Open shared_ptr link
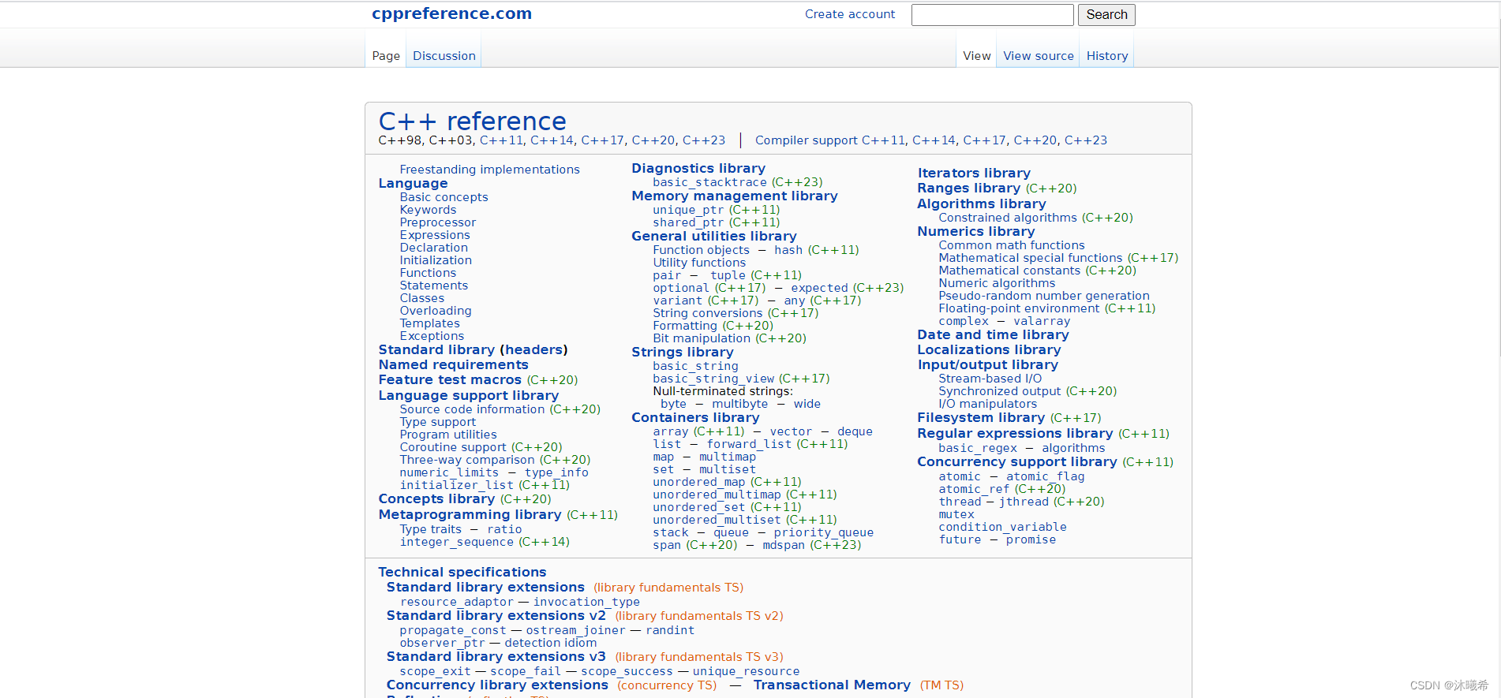This screenshot has height=698, width=1501. click(688, 222)
